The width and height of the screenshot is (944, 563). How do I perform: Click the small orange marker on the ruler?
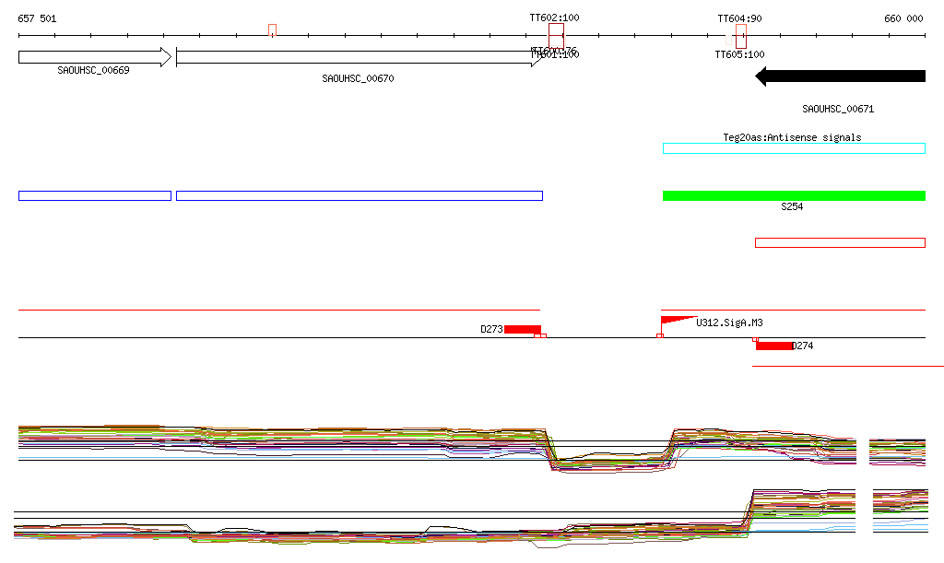point(272,30)
